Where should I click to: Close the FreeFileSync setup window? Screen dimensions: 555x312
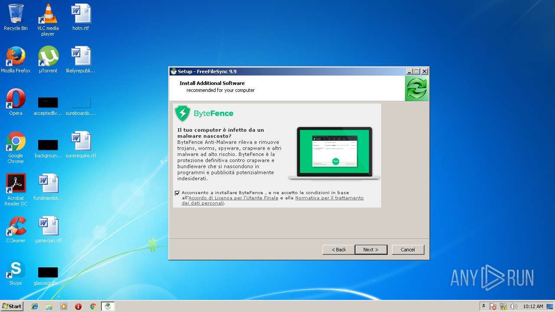pyautogui.click(x=424, y=71)
